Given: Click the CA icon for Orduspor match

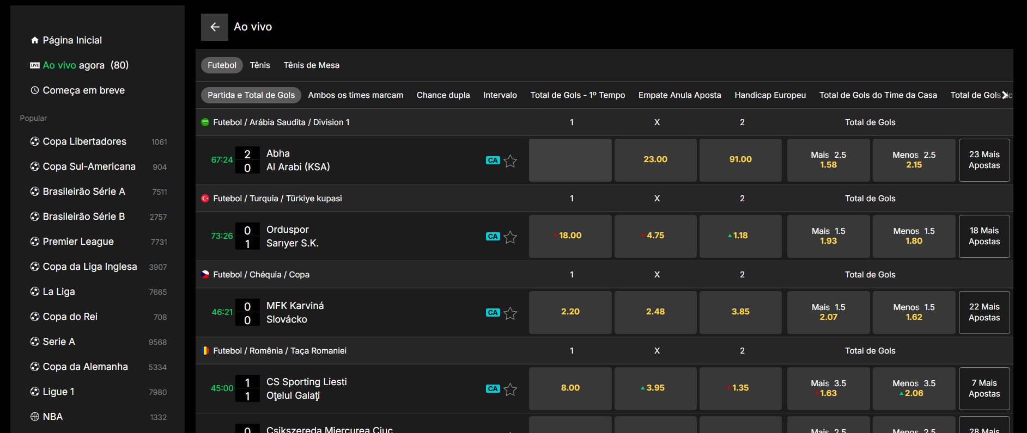Looking at the screenshot, I should pos(493,237).
